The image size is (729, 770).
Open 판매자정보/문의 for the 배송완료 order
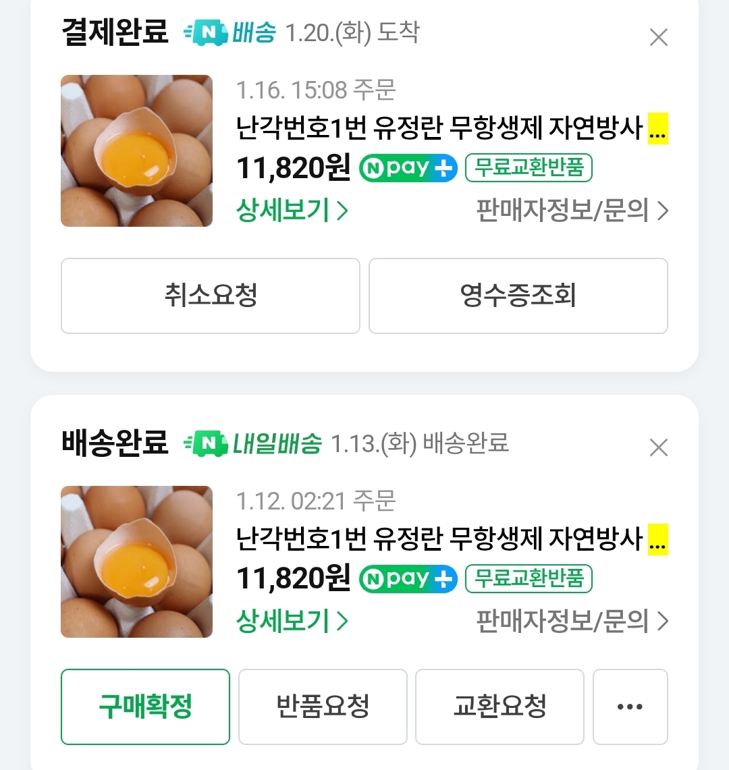[x=572, y=622]
